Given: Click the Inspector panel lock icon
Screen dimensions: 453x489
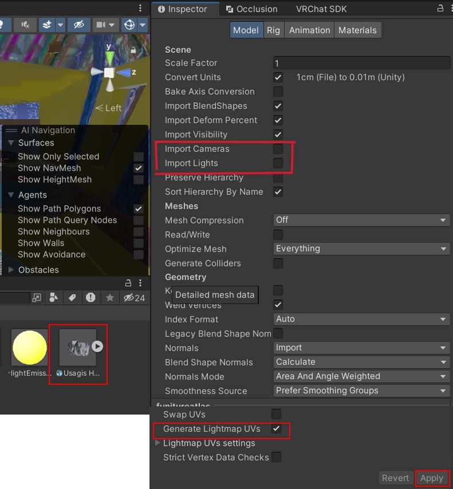Looking at the screenshot, I should point(440,9).
